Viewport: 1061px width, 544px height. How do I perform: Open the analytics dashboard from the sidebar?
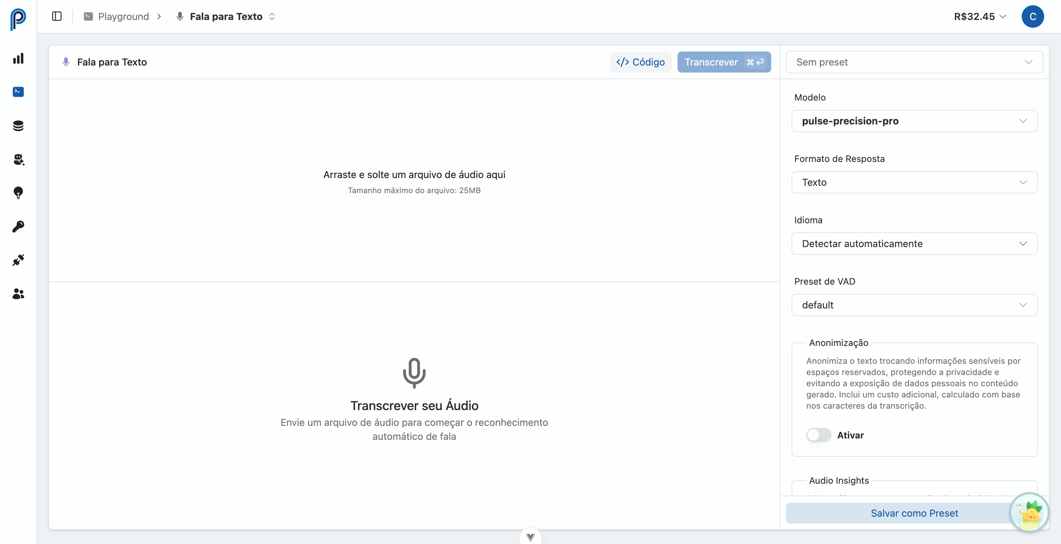click(18, 58)
